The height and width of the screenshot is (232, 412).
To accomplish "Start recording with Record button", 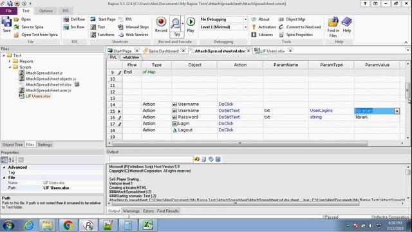I will (x=161, y=24).
